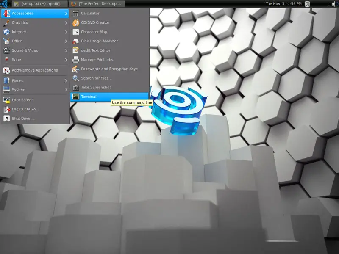Click the Lock Screen padlock icon
The height and width of the screenshot is (254, 339).
tap(6, 100)
